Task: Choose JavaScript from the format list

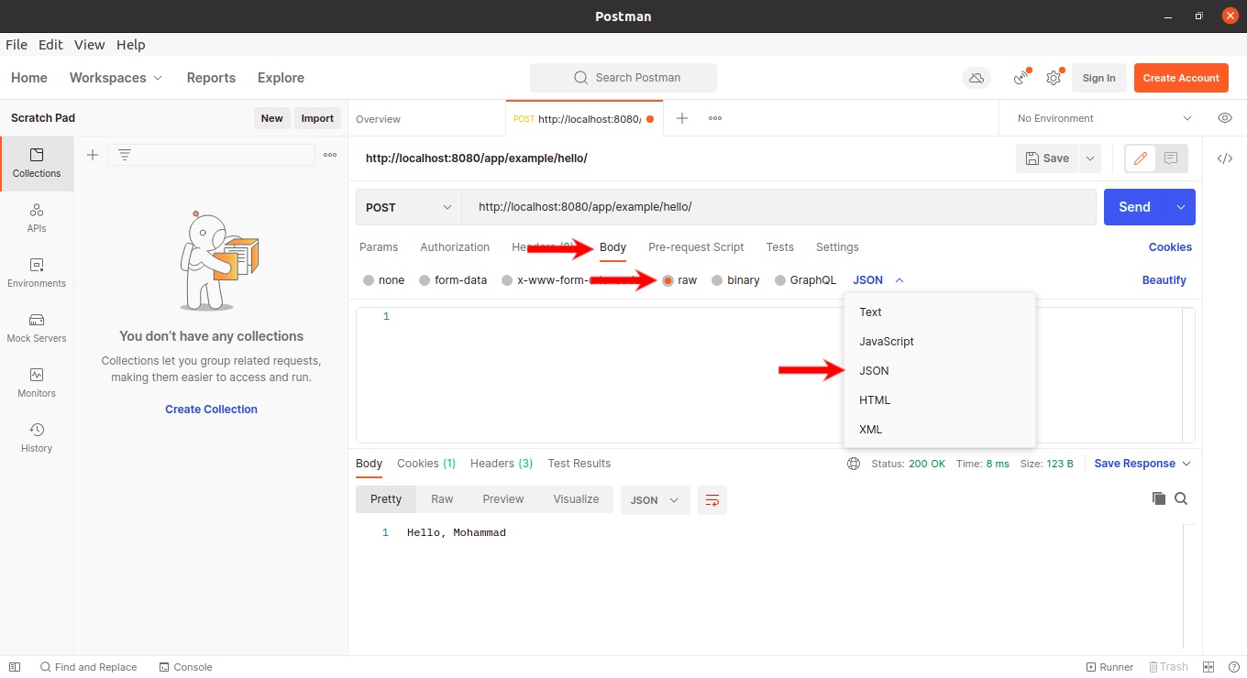Action: pos(940,342)
